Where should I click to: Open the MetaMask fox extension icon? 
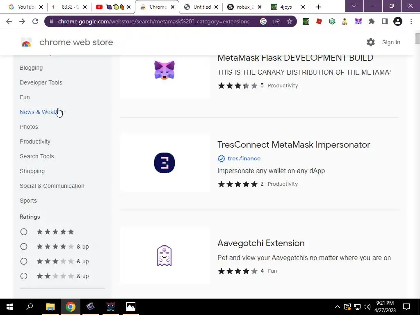(358, 21)
